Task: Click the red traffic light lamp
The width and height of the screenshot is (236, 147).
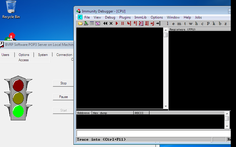Action: click(x=18, y=85)
